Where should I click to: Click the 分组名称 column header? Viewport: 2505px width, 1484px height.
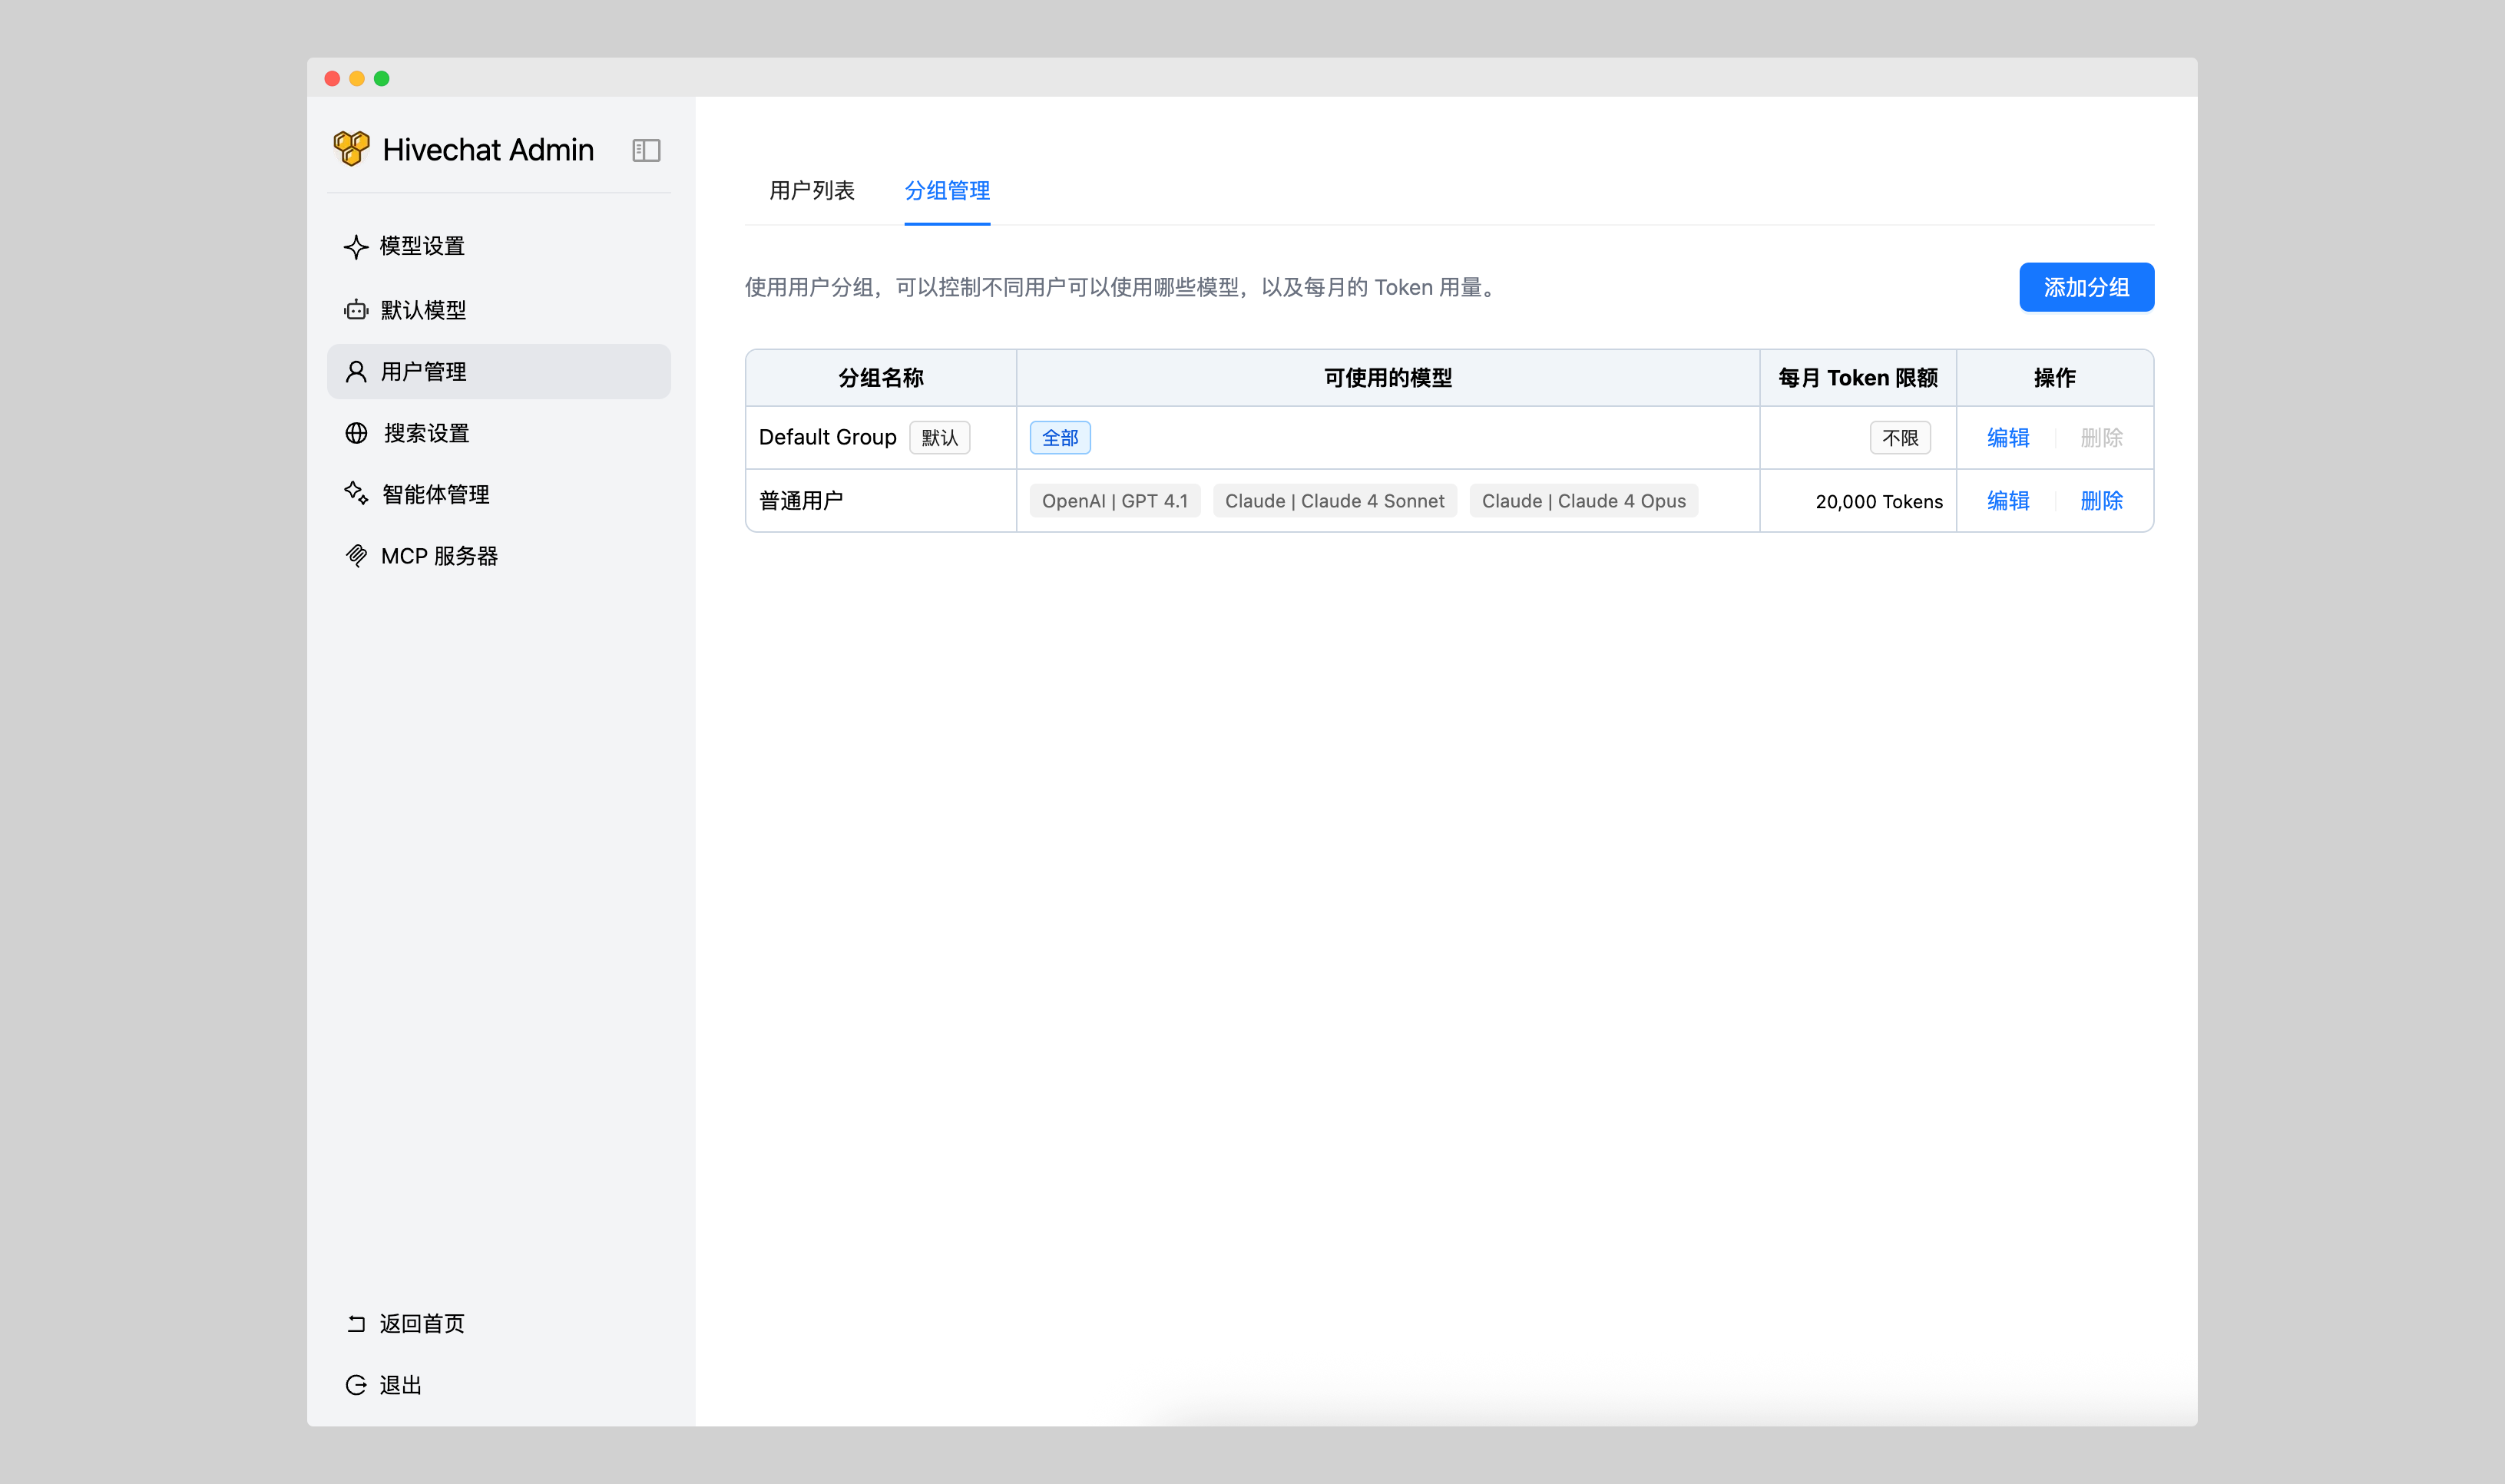tap(881, 378)
